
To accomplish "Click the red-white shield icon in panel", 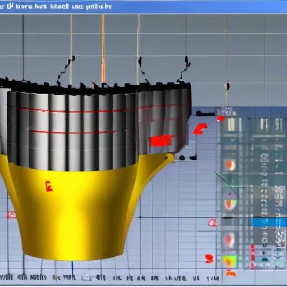I will 229,240.
